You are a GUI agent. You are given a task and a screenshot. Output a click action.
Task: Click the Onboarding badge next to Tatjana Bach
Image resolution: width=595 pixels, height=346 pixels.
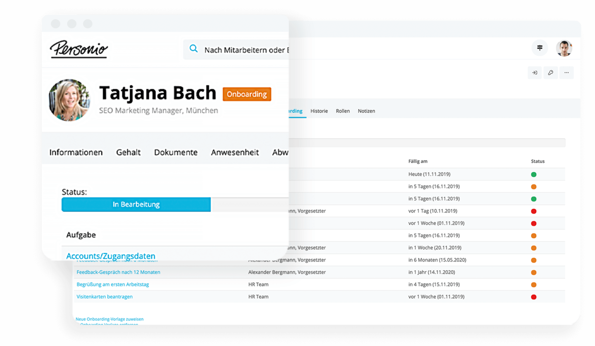(x=246, y=94)
